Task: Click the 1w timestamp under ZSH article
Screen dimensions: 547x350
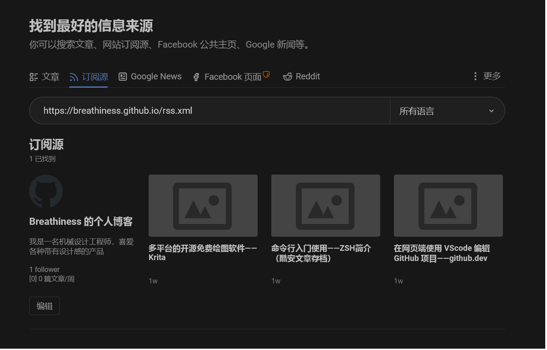Action: (276, 281)
